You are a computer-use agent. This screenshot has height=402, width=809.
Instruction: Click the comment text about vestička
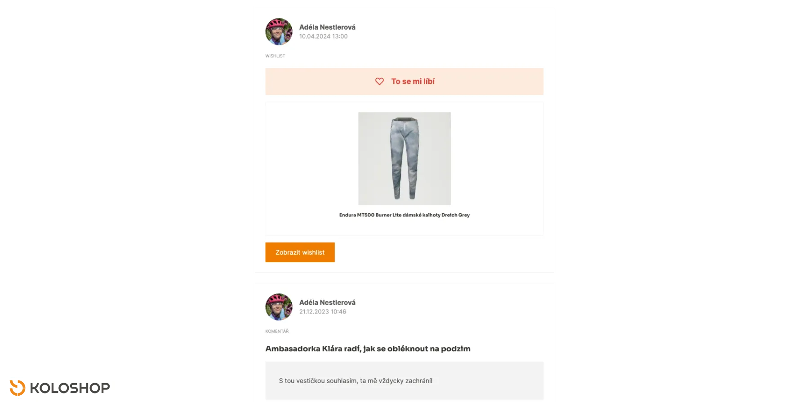coord(356,380)
